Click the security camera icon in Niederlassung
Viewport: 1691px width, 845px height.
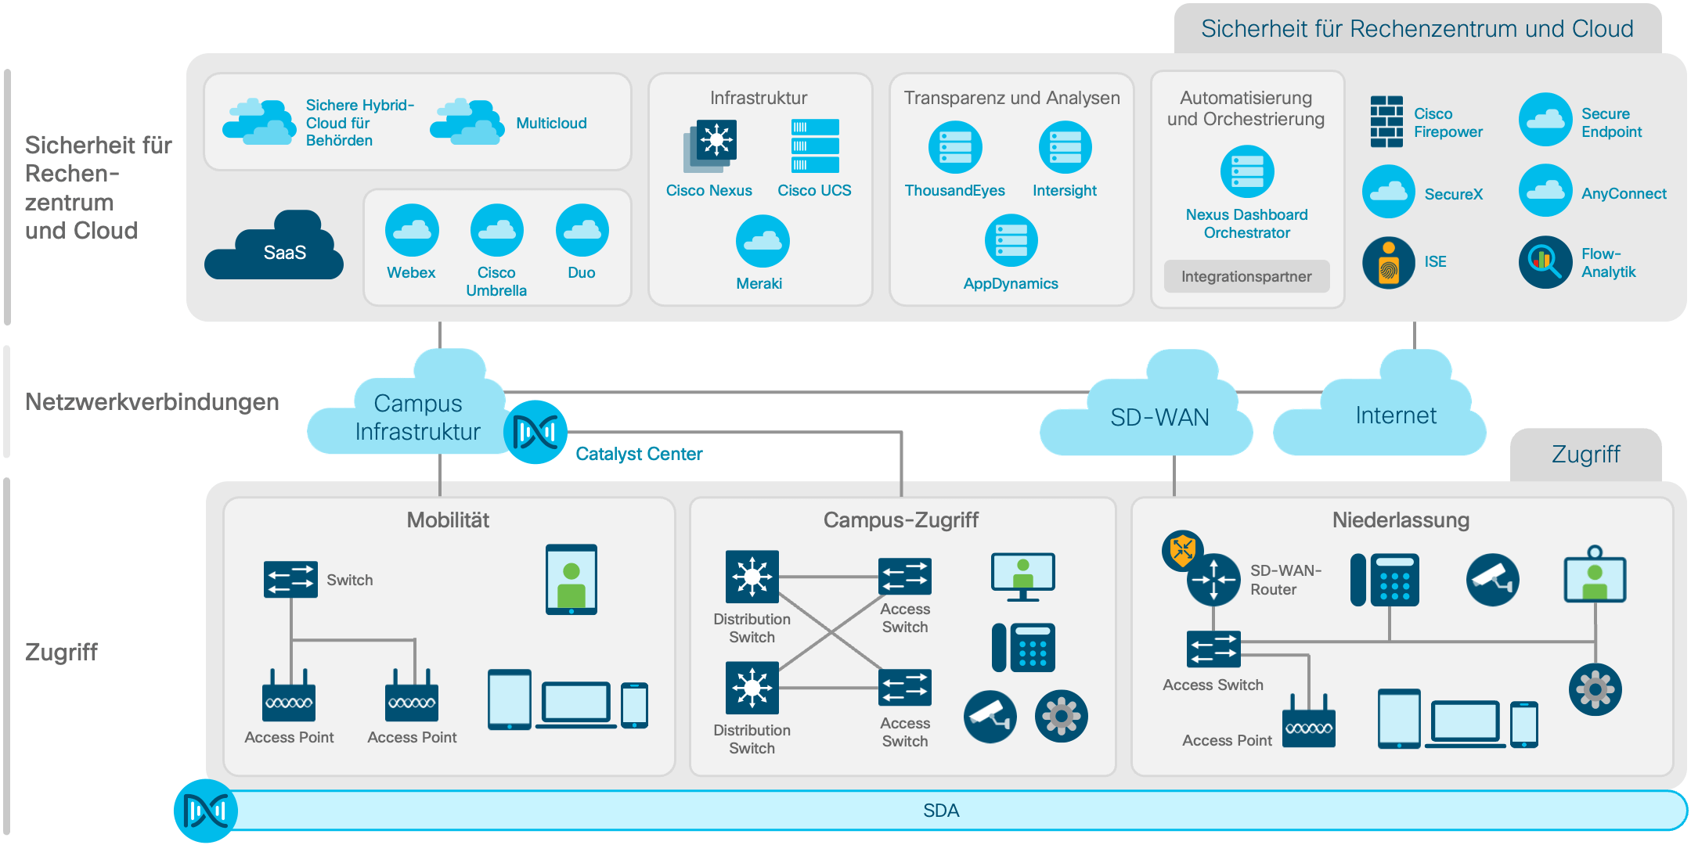pos(1493,580)
